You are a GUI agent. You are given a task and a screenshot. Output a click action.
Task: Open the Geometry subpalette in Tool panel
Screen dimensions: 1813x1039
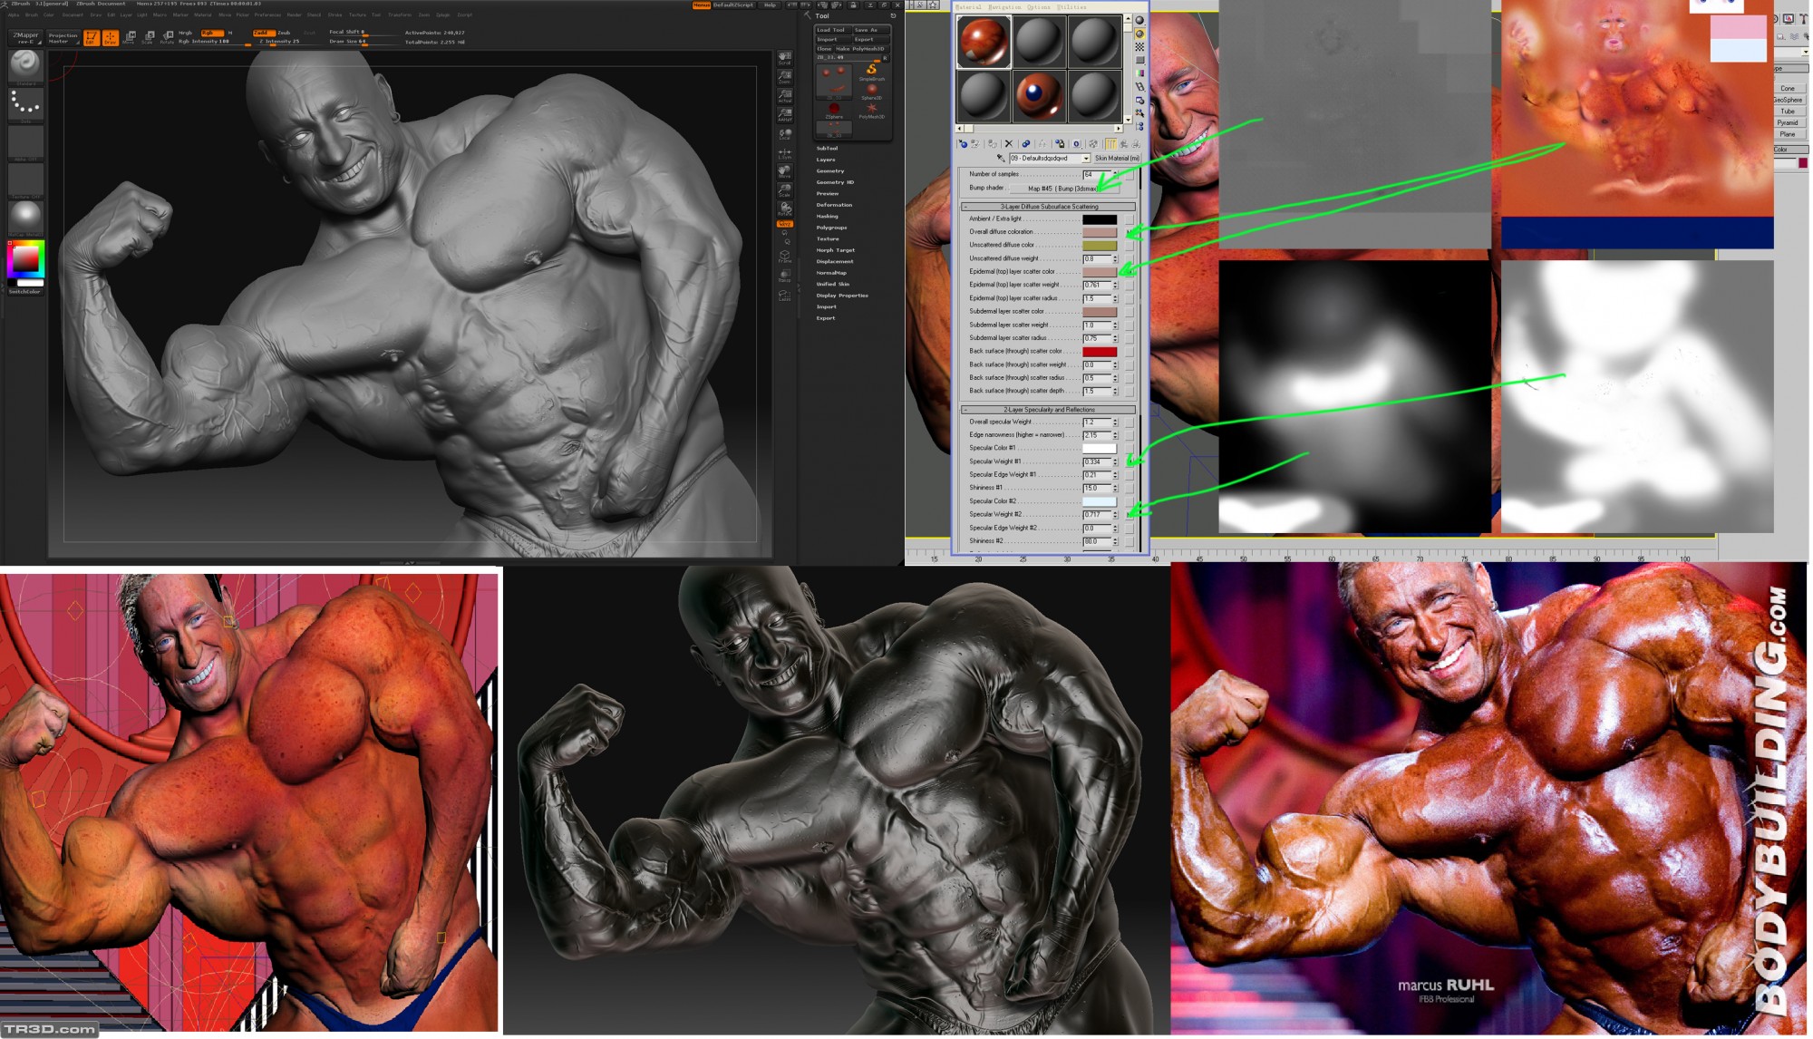pyautogui.click(x=829, y=170)
